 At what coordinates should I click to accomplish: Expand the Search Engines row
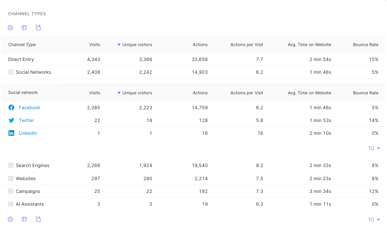click(11, 165)
